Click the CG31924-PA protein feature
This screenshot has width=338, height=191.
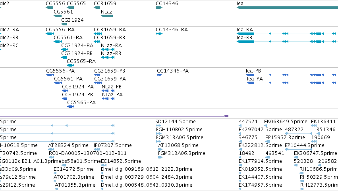pyautogui.click(x=65, y=91)
